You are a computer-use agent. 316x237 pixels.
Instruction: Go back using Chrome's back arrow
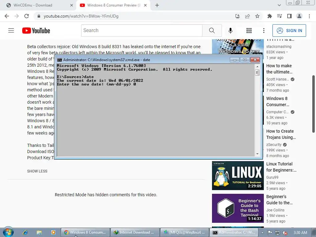click(x=7, y=16)
